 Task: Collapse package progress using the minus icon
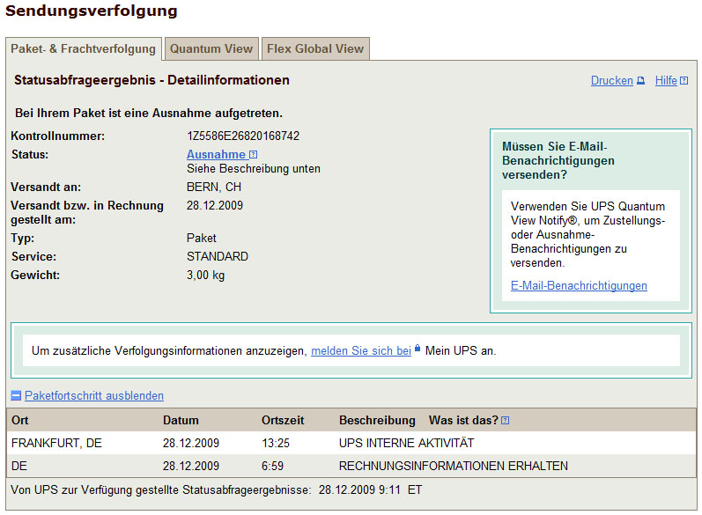tap(16, 395)
